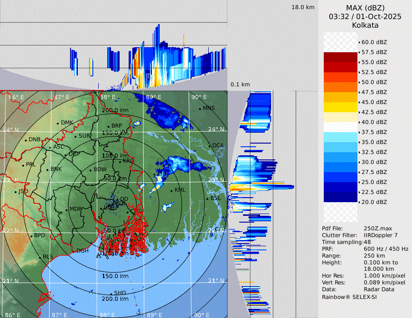The width and height of the screenshot is (412, 318).
Task: Click the arrow tick beside 20.0 dBZ
Action: coord(359,202)
